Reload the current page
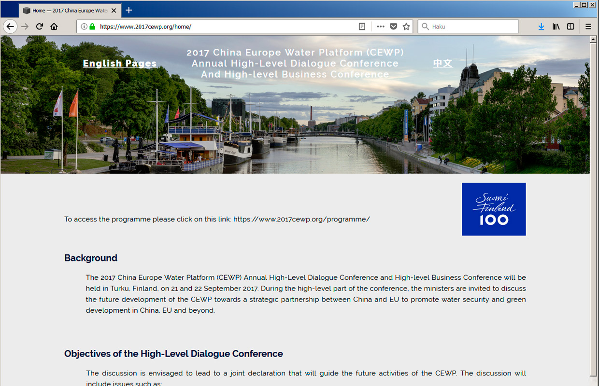Screen dimensions: 599x386 40,27
